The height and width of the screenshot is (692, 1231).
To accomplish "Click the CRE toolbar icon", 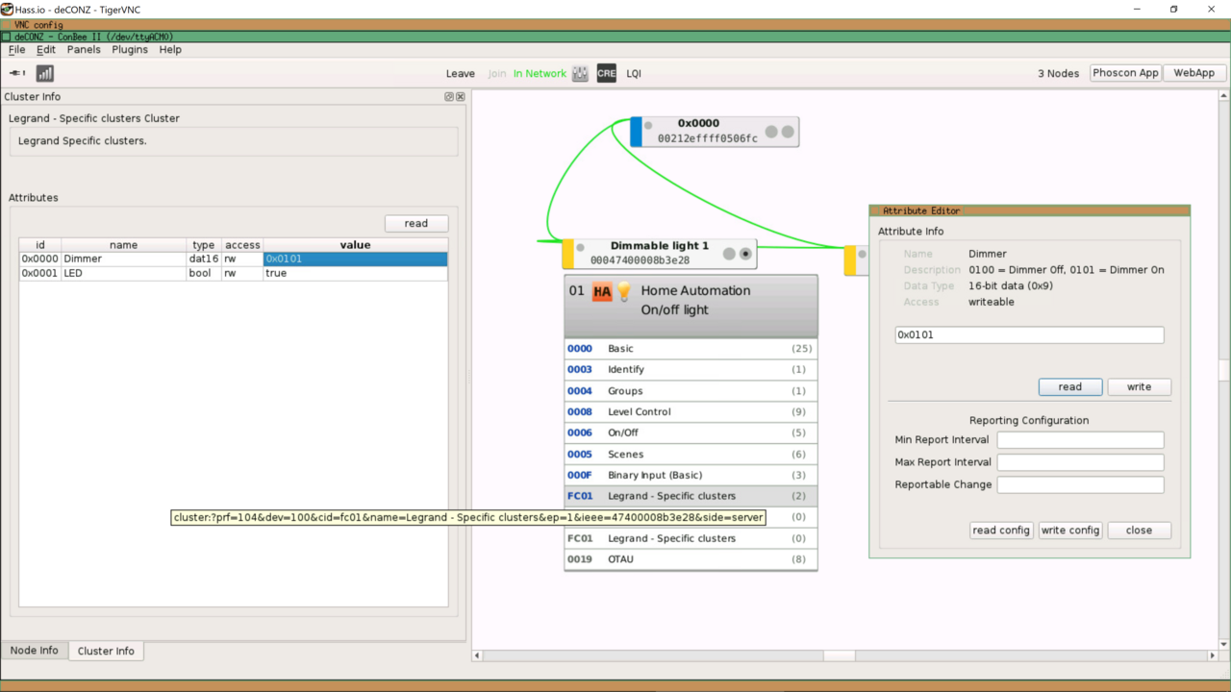I will 606,73.
